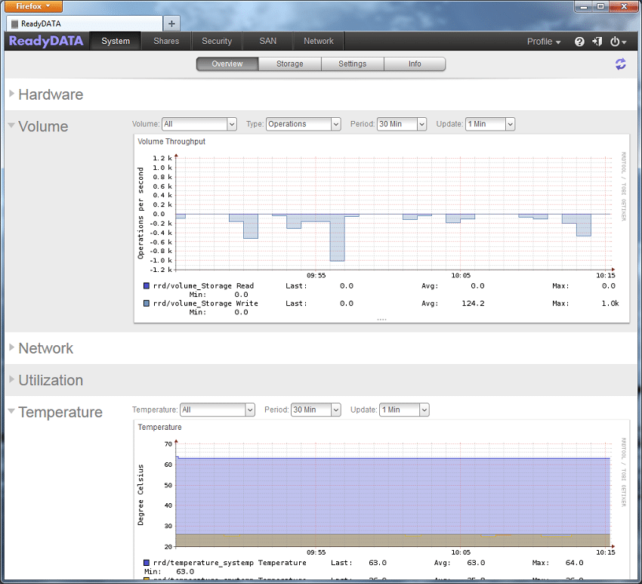
Task: Open the Volume selection dropdown
Action: pyautogui.click(x=199, y=124)
